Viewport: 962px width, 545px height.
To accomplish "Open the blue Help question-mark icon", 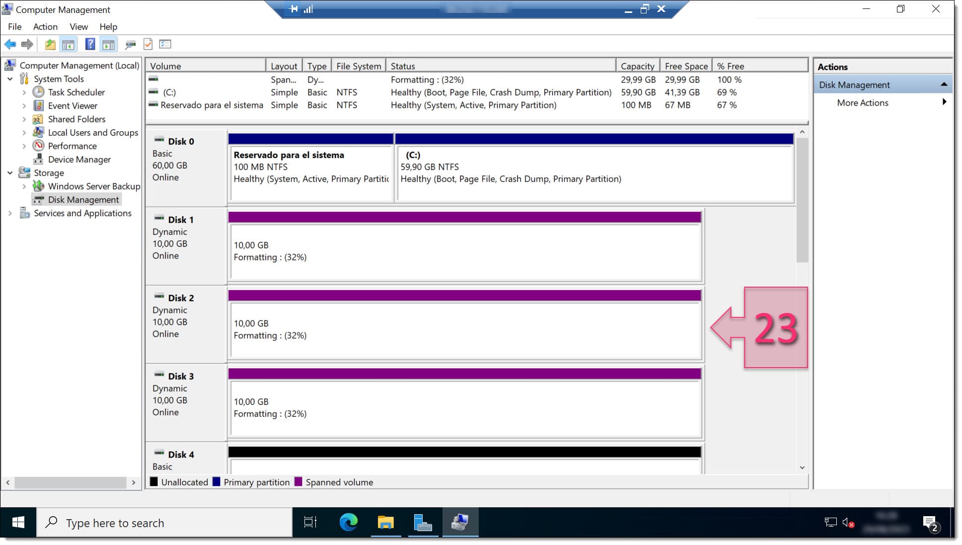I will (x=90, y=44).
